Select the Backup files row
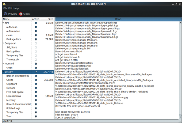Viewport: 184px width, 125px height. pos(28,51)
